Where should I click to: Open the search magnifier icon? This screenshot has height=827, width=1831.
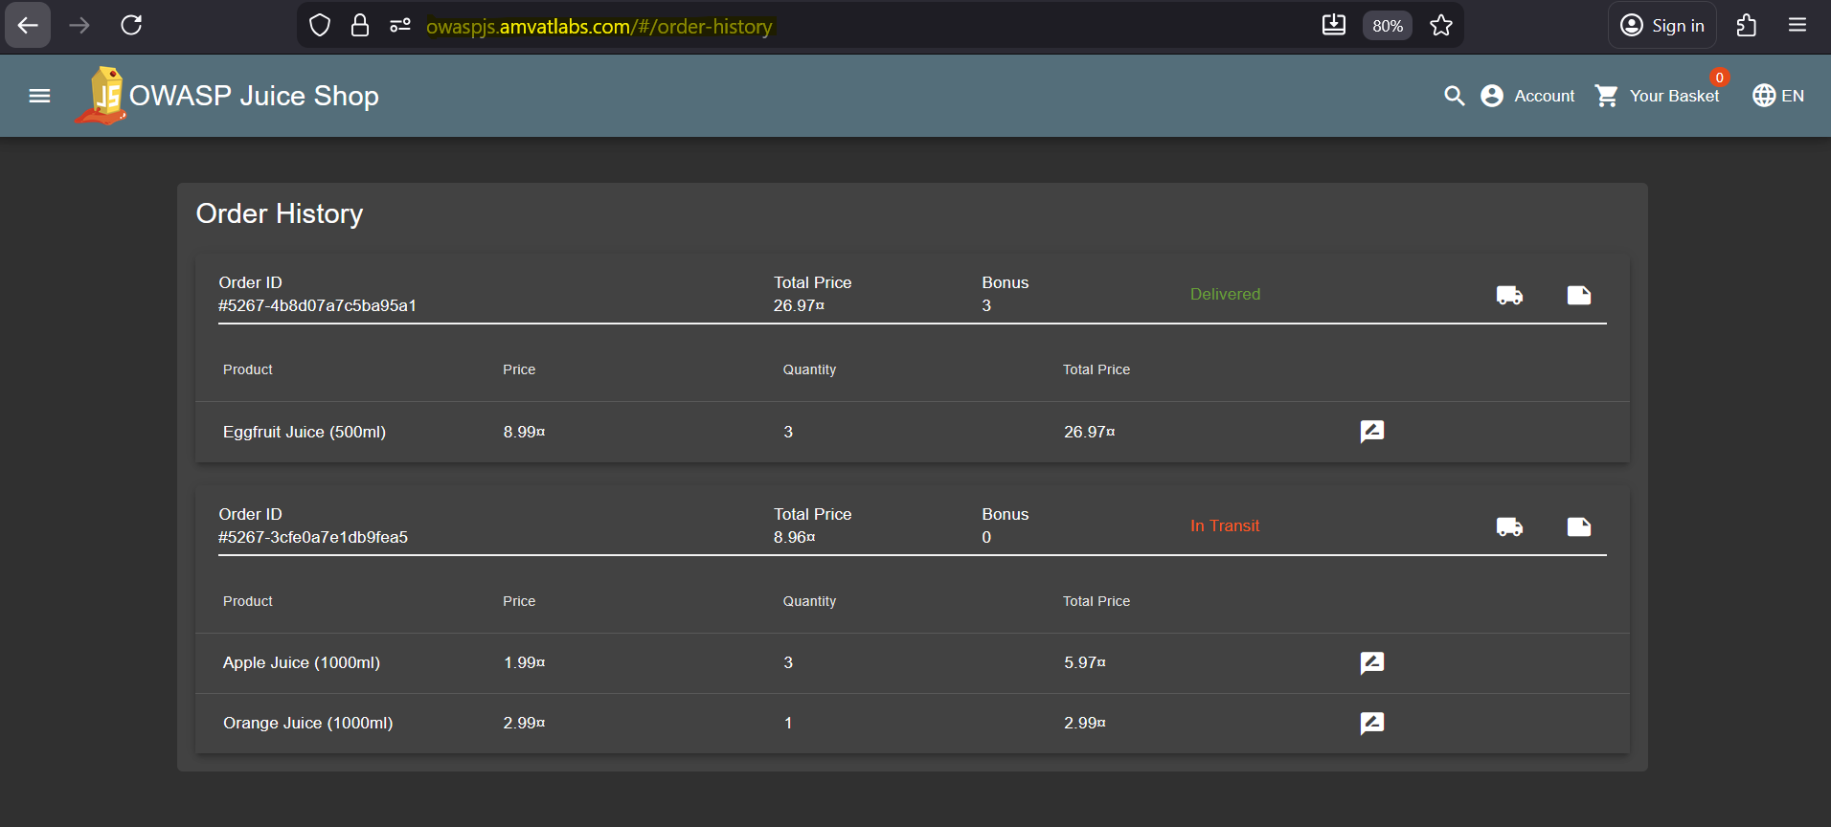1454,96
